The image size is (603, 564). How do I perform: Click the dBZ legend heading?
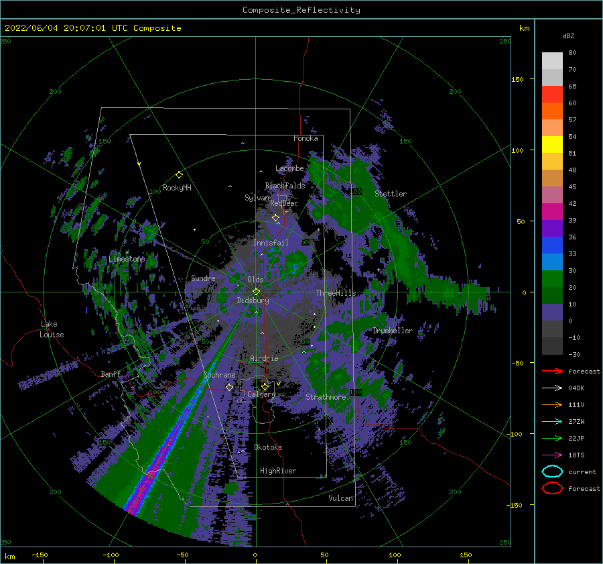point(568,36)
